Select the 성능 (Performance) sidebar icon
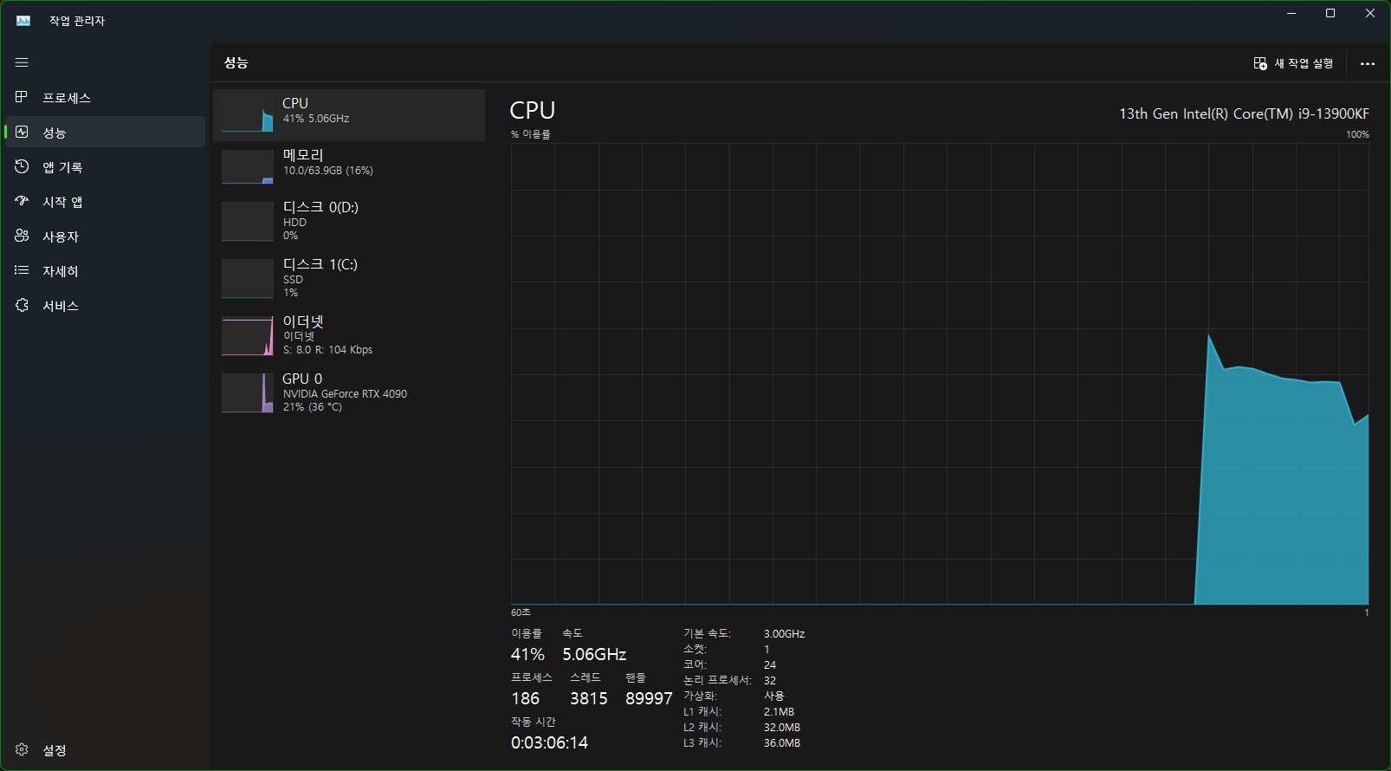This screenshot has width=1391, height=771. coord(22,132)
